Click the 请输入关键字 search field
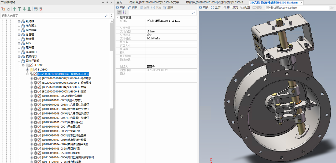This screenshot has height=163, width=336. coord(52,15)
